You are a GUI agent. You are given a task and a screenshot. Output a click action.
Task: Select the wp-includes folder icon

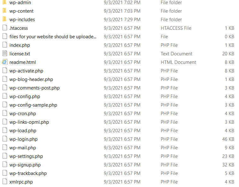pyautogui.click(x=4, y=19)
